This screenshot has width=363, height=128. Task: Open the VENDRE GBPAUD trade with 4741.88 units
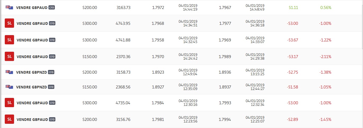32,40
